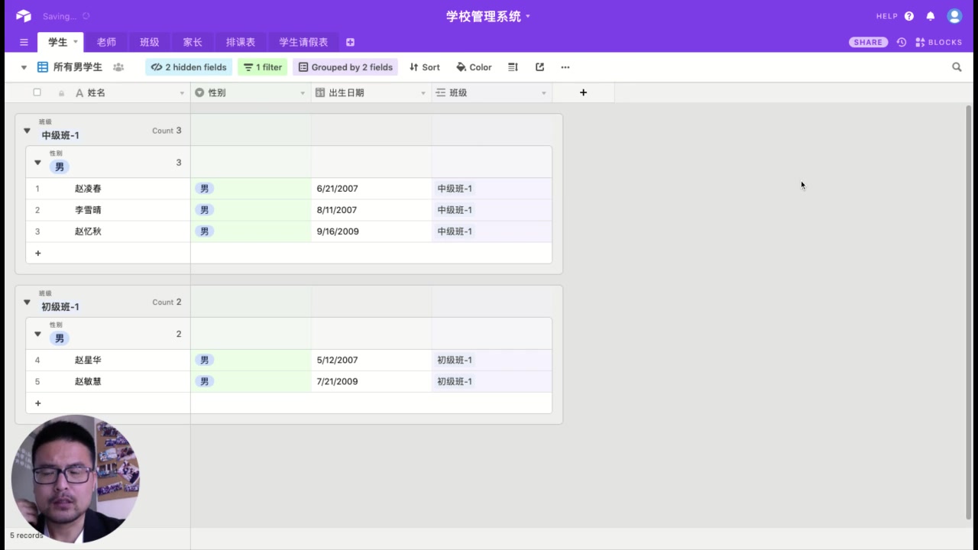Open the views sidebar hamburger icon
This screenshot has width=978, height=550.
[x=24, y=42]
